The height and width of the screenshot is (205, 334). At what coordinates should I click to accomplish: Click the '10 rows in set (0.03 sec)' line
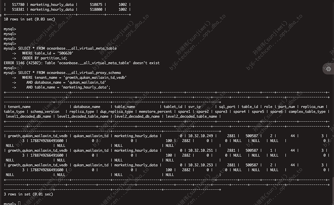point(30,19)
